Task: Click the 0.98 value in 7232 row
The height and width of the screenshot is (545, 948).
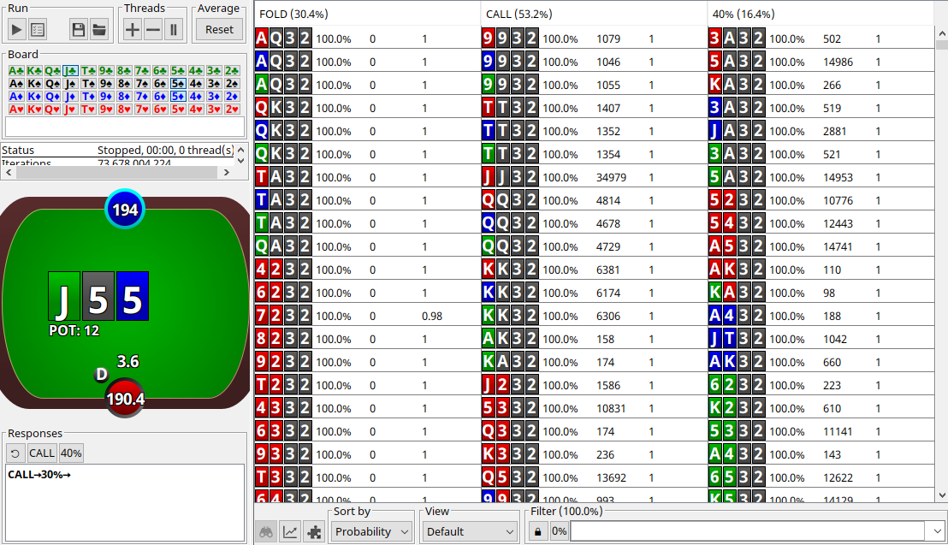Action: pyautogui.click(x=432, y=316)
